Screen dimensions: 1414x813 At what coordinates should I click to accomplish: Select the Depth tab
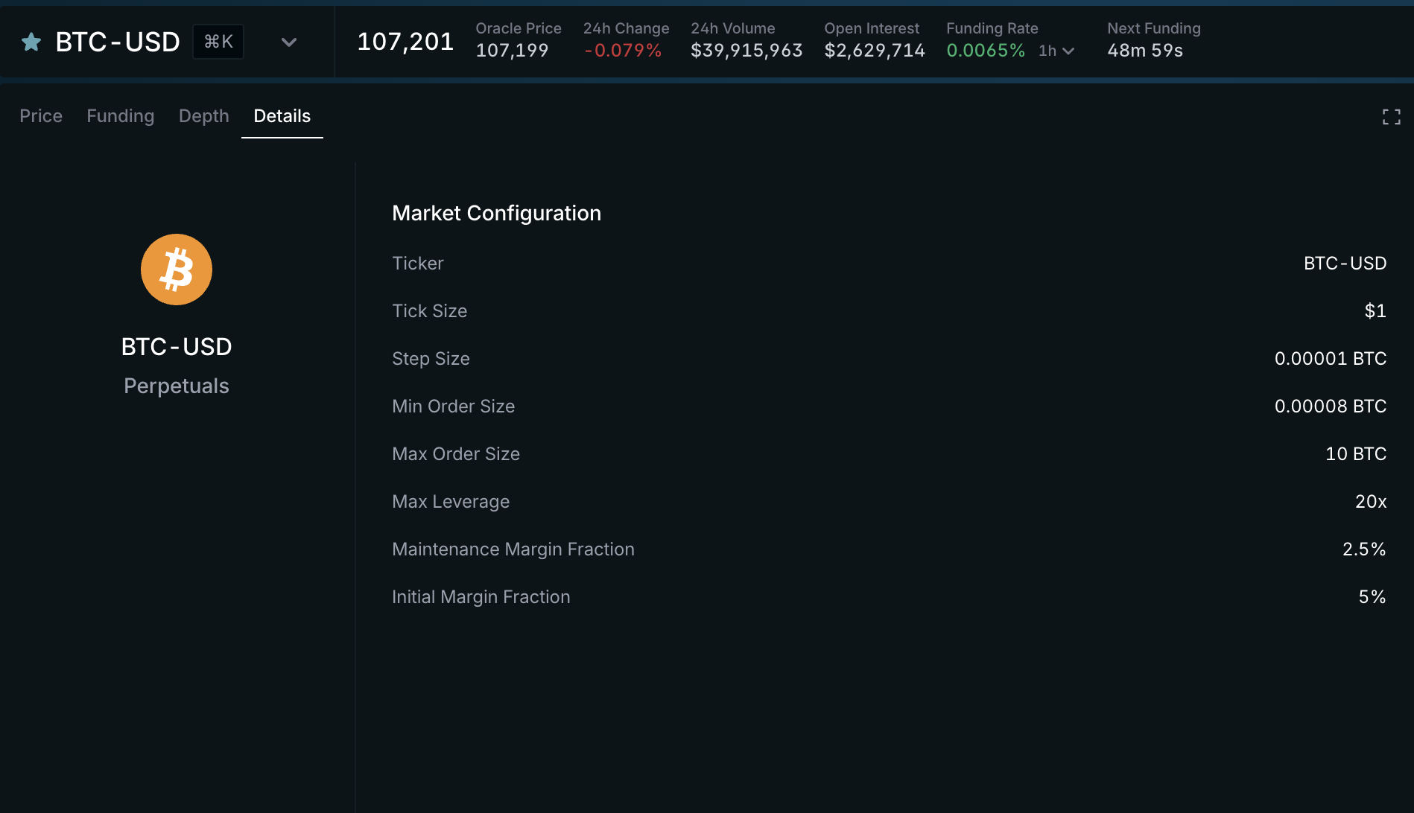pyautogui.click(x=204, y=116)
